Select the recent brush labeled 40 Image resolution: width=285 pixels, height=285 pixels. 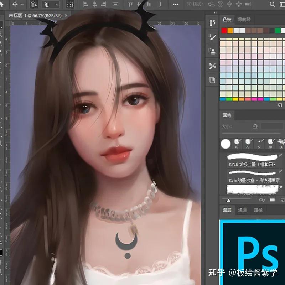click(237, 144)
